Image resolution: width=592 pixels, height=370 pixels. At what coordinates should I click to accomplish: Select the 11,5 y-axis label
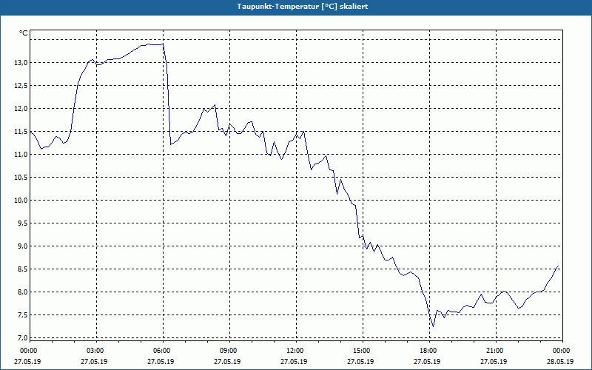click(21, 132)
